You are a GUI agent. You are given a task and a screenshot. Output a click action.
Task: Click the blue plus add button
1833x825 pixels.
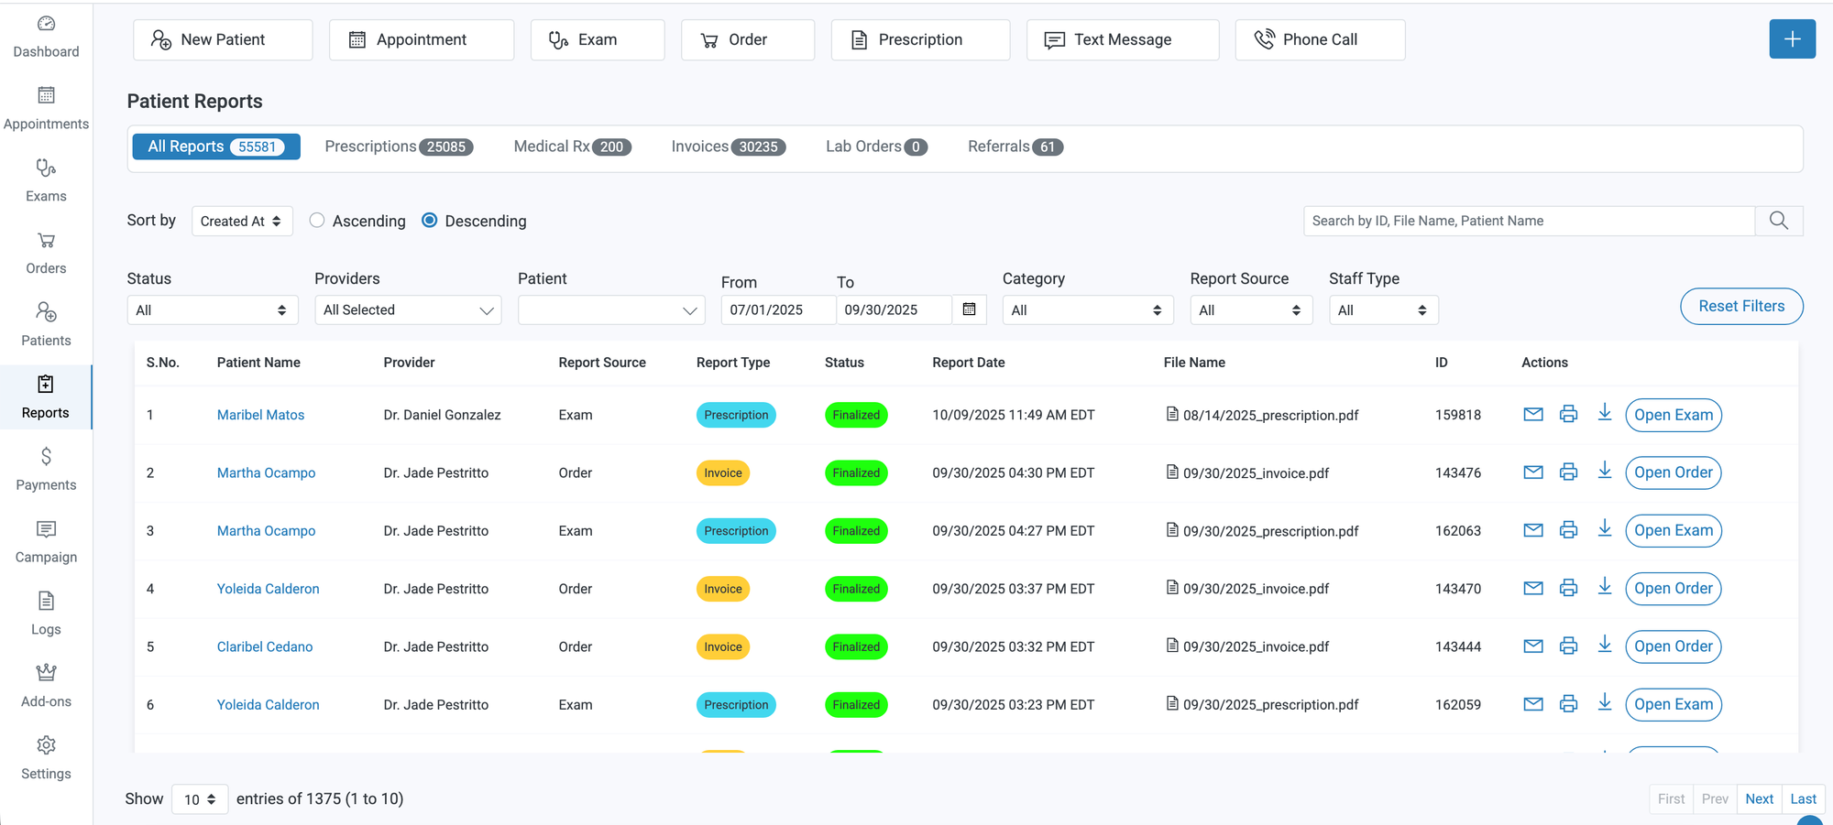click(x=1792, y=39)
